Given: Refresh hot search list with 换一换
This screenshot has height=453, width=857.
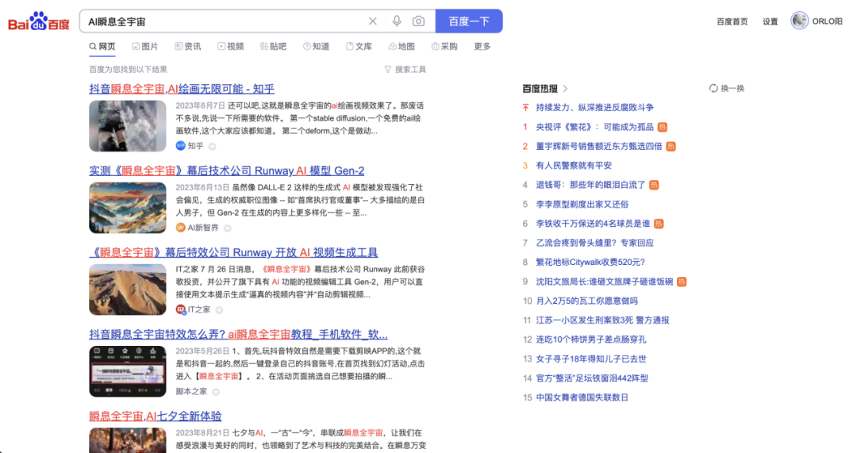Looking at the screenshot, I should pos(727,88).
